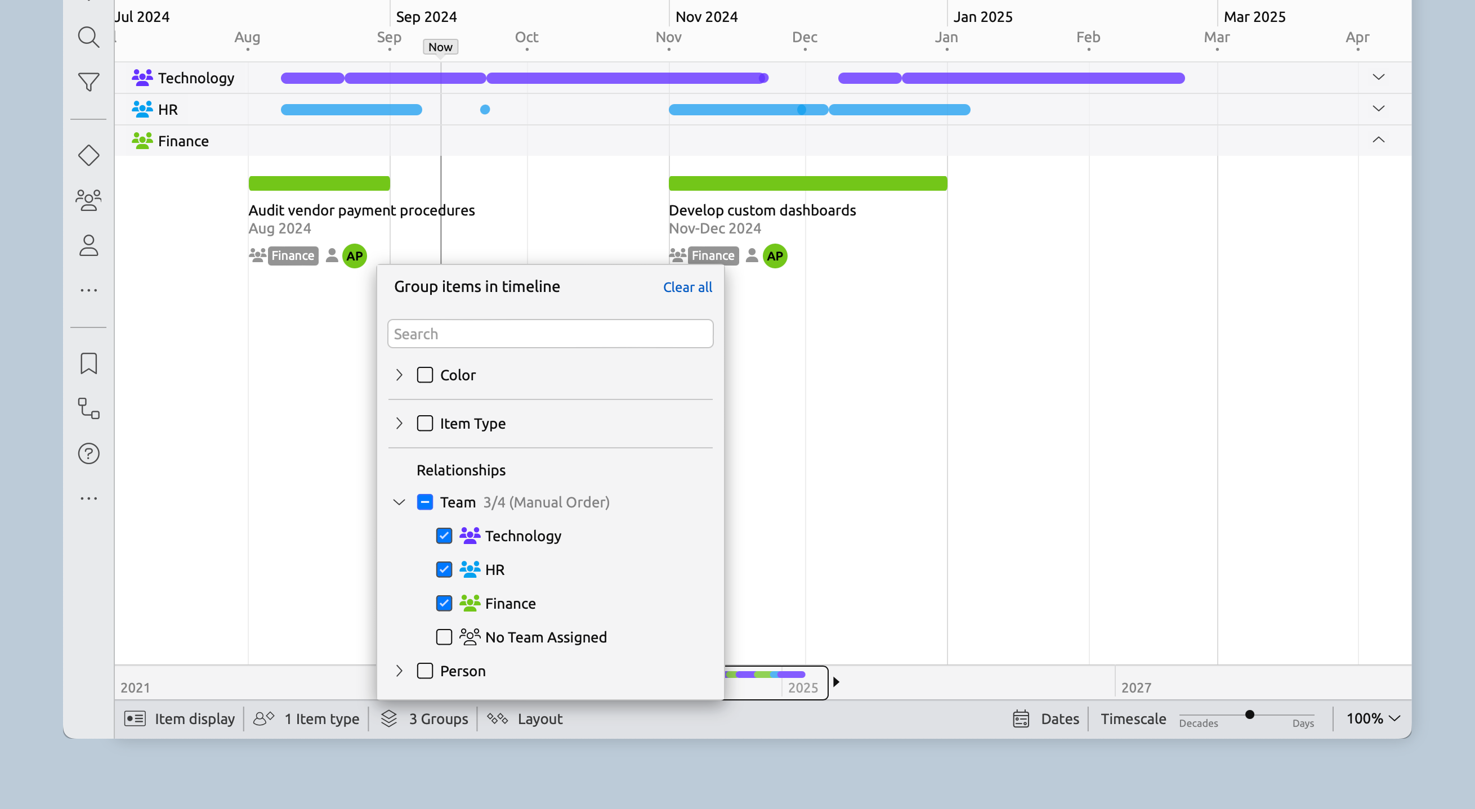1475x809 pixels.
Task: Click the Layout icon in bottom bar
Action: click(498, 718)
